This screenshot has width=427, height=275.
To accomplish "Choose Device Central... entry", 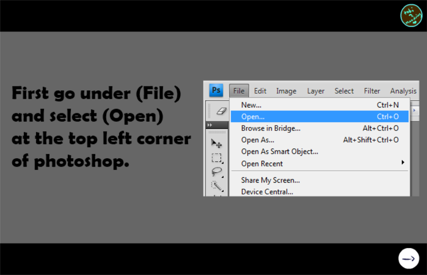I will click(x=320, y=191).
